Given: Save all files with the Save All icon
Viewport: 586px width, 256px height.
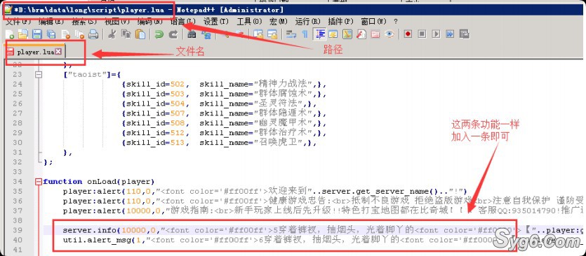Looking at the screenshot, I should (51, 34).
